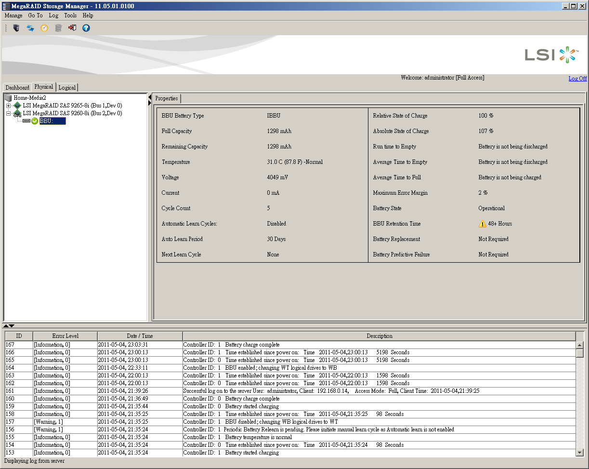Image resolution: width=589 pixels, height=469 pixels.
Task: Click the log scrollbar down arrow
Action: coord(580,453)
